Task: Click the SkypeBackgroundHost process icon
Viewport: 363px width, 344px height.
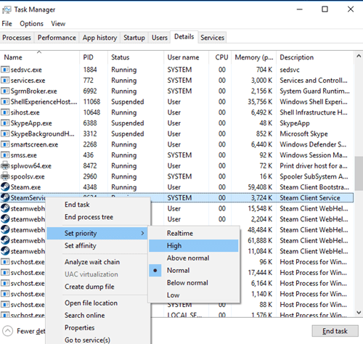Action: [x=5, y=134]
